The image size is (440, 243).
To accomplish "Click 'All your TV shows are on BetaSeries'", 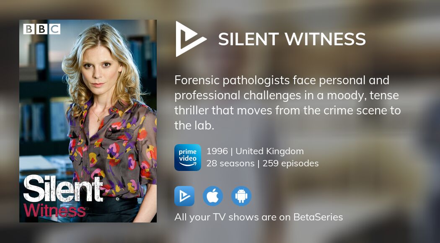I will [259, 217].
